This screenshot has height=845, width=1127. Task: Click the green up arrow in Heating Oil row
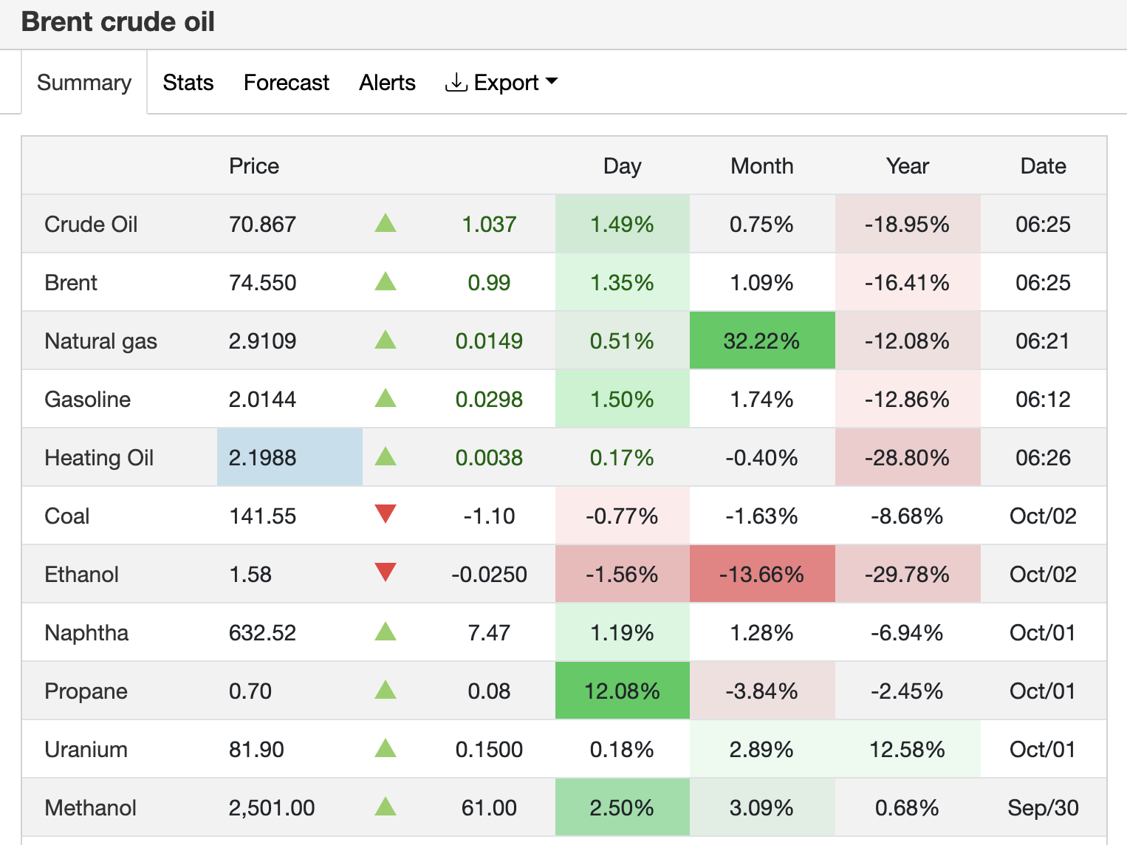386,456
